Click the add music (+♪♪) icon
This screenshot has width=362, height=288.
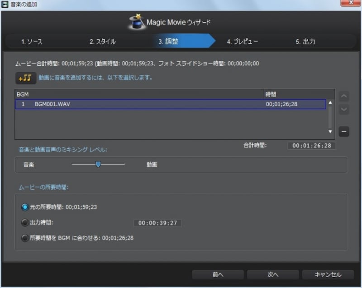click(25, 78)
